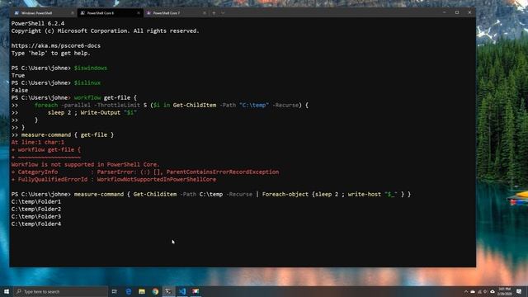Image resolution: width=528 pixels, height=297 pixels.
Task: Close the PowerShell Core 6 tab
Action: click(139, 13)
